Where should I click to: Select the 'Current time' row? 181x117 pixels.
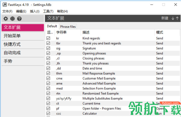(x=113, y=103)
